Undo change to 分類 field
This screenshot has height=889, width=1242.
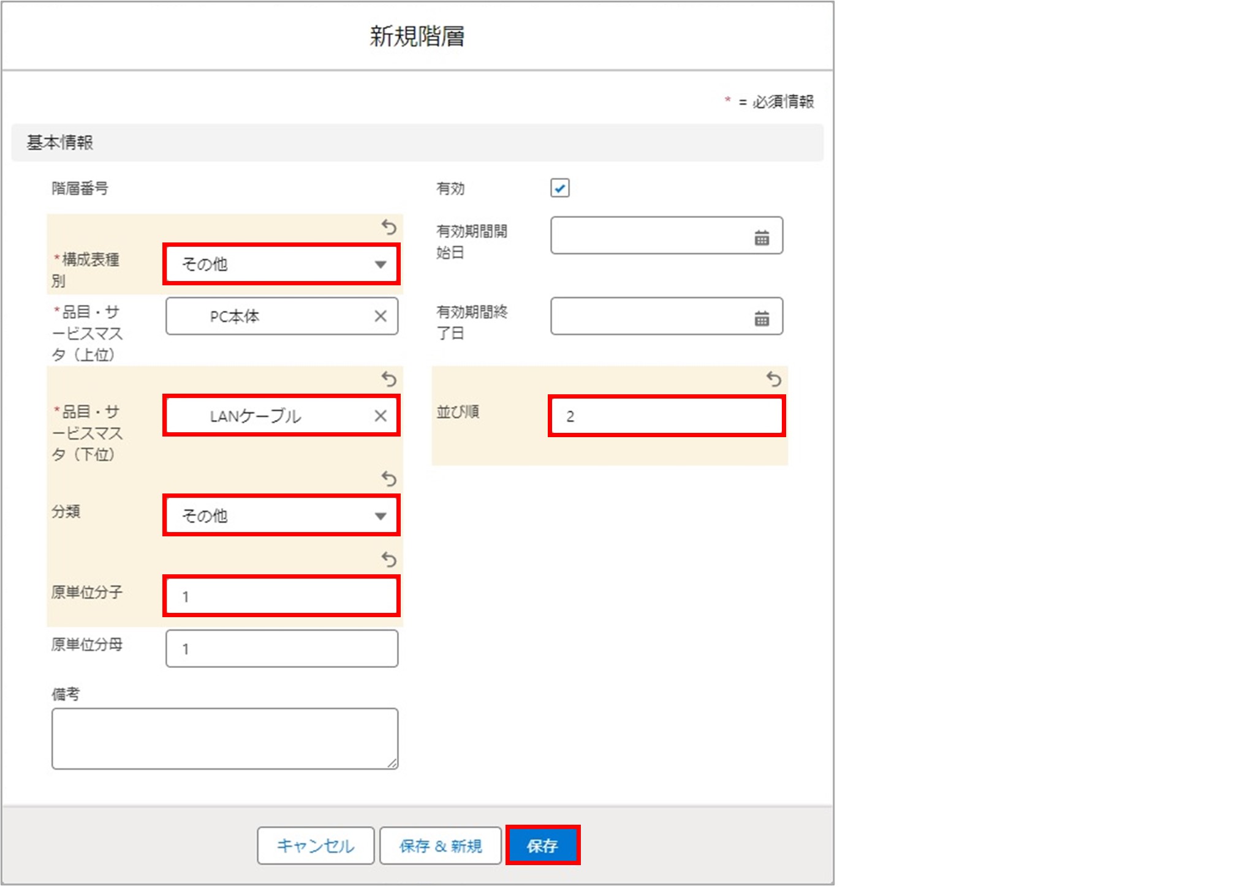point(388,478)
